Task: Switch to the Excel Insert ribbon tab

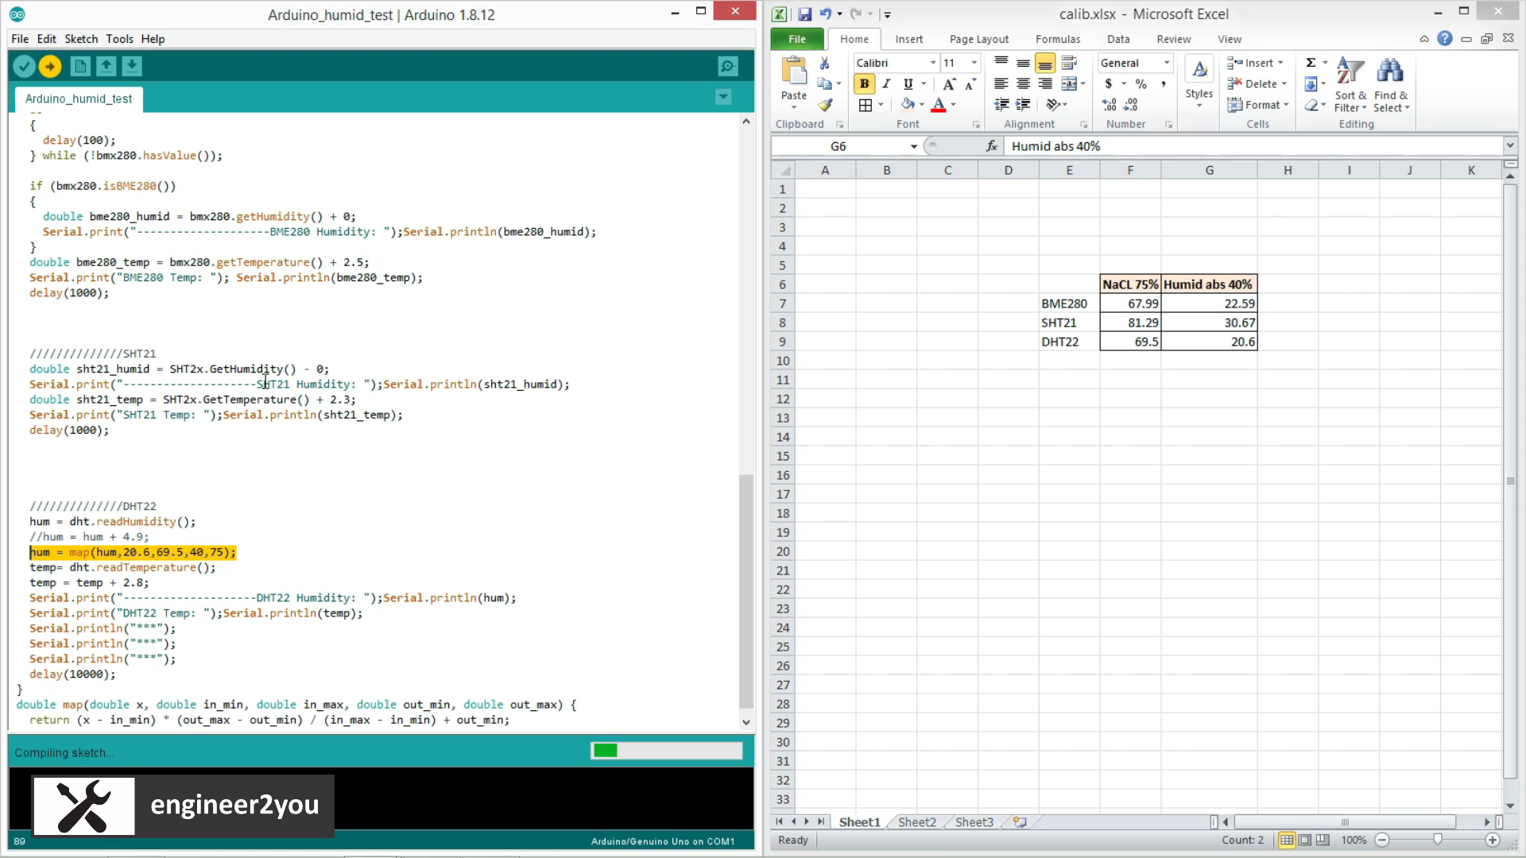Action: pyautogui.click(x=908, y=39)
